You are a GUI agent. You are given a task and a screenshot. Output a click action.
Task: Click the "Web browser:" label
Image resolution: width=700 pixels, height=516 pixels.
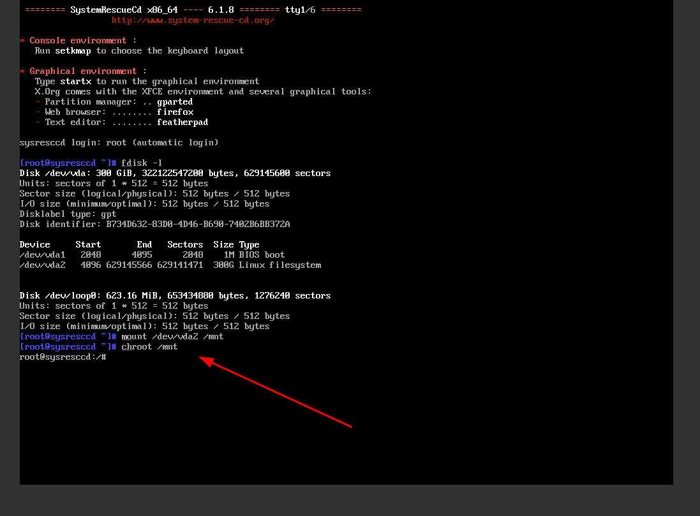click(75, 112)
